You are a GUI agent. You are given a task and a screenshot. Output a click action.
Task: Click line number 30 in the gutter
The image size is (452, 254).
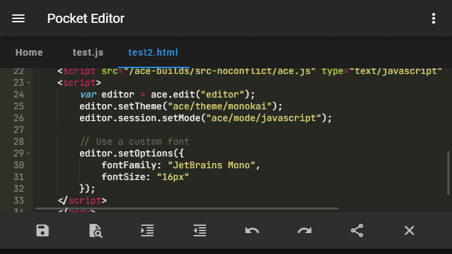[x=19, y=166]
